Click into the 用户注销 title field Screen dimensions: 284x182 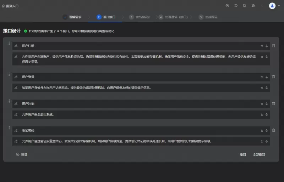coord(141,104)
